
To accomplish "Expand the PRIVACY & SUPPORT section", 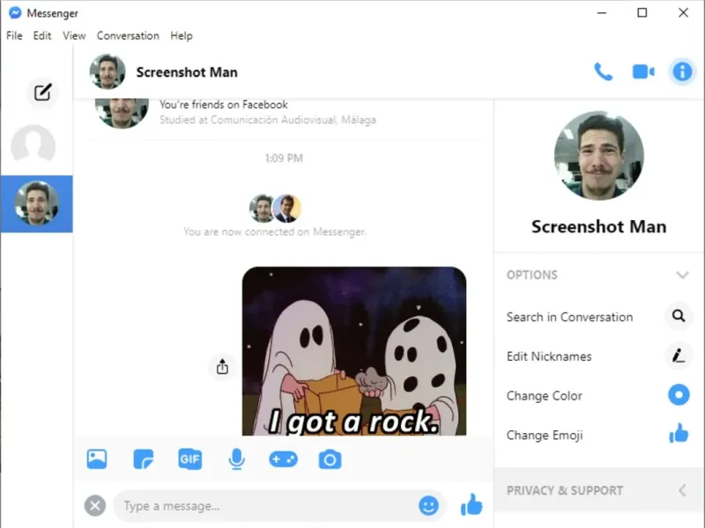I will (598, 490).
